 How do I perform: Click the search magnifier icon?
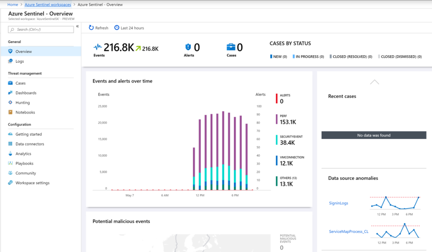point(12,29)
